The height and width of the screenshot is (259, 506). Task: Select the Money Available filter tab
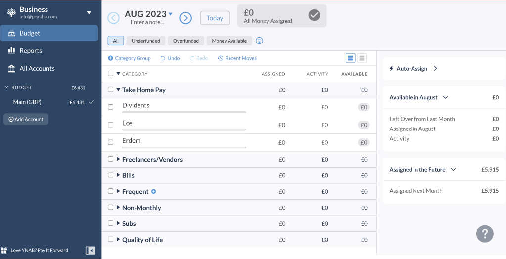230,41
